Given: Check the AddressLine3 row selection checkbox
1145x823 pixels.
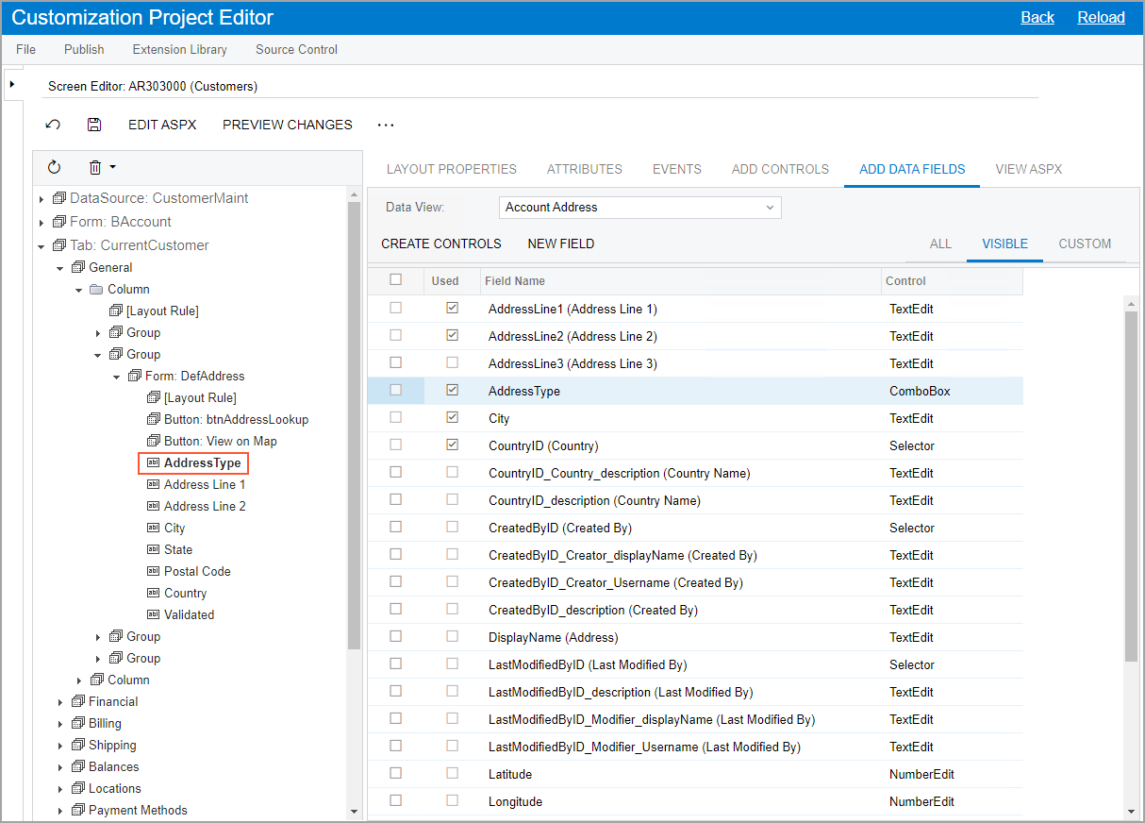Looking at the screenshot, I should (x=395, y=362).
